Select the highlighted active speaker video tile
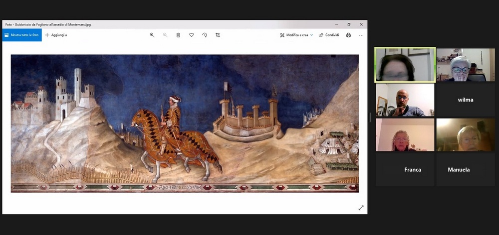The width and height of the screenshot is (499, 235). coord(405,65)
